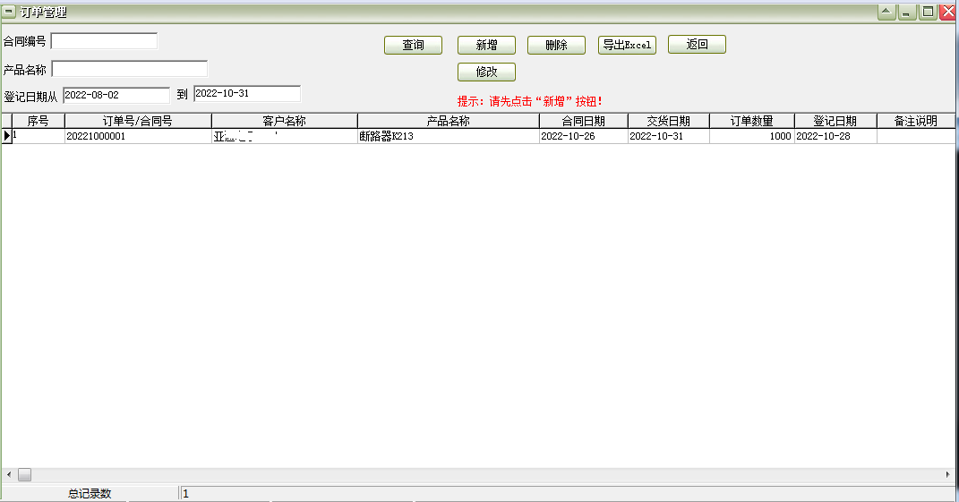Select registration date cell 2022-10-28
Image resolution: width=959 pixels, height=502 pixels.
click(x=835, y=136)
